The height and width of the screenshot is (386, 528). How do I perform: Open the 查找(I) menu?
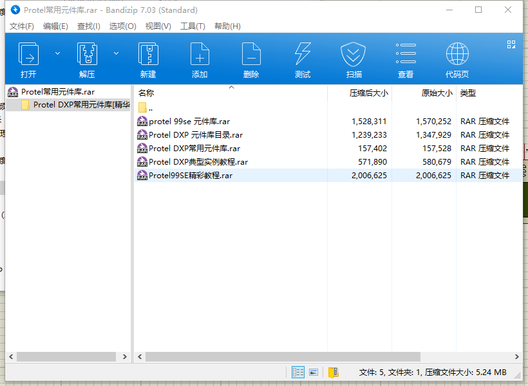pyautogui.click(x=89, y=26)
